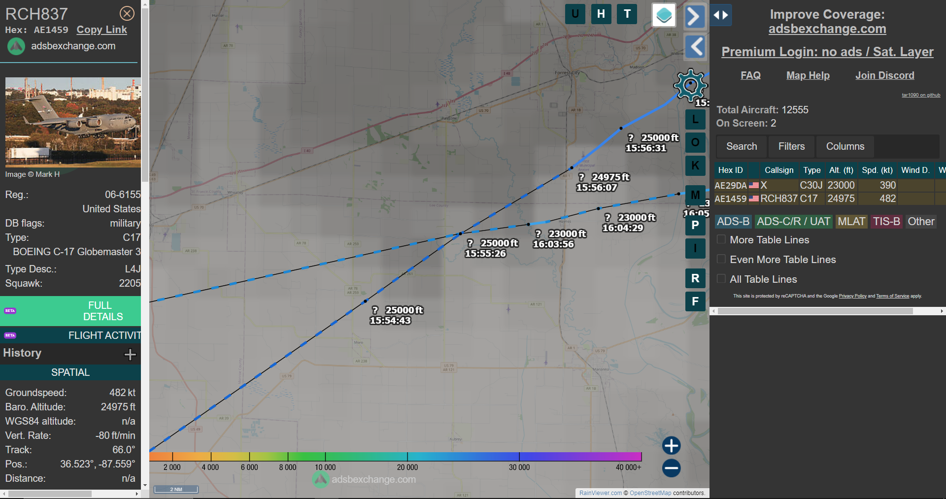Switch to the Columns tab

[x=845, y=146]
